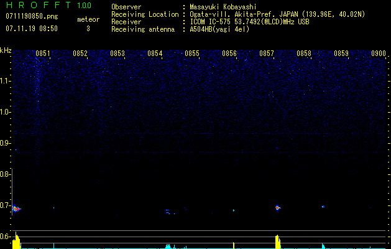Click the 0.9 kHz axis label
This screenshot has height=249, width=391.
click(x=5, y=143)
